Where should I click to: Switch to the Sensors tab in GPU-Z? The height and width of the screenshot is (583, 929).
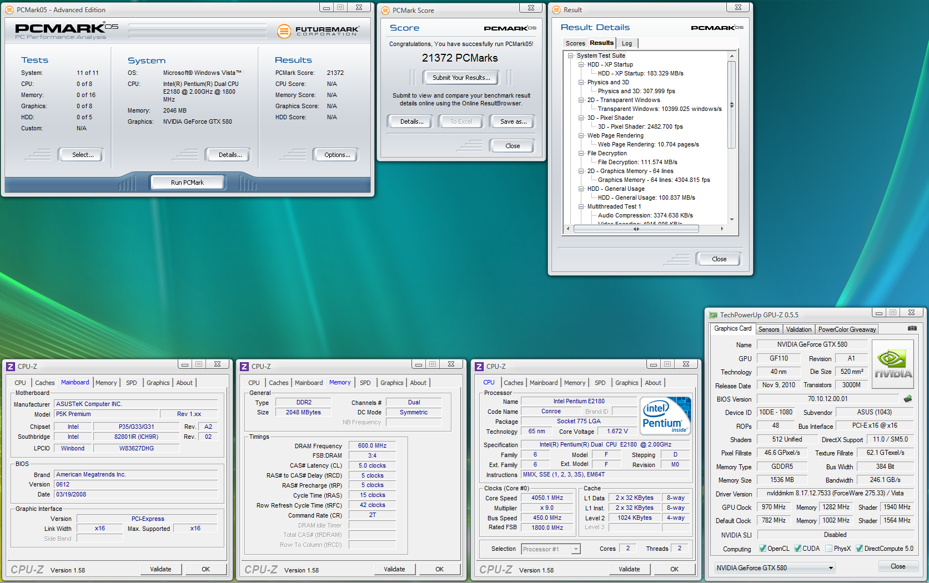pos(769,329)
